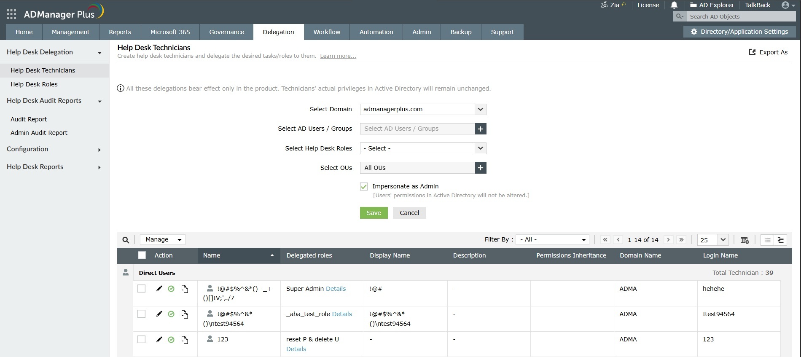
Task: Click the Select AD Users / Groups field
Action: click(417, 129)
